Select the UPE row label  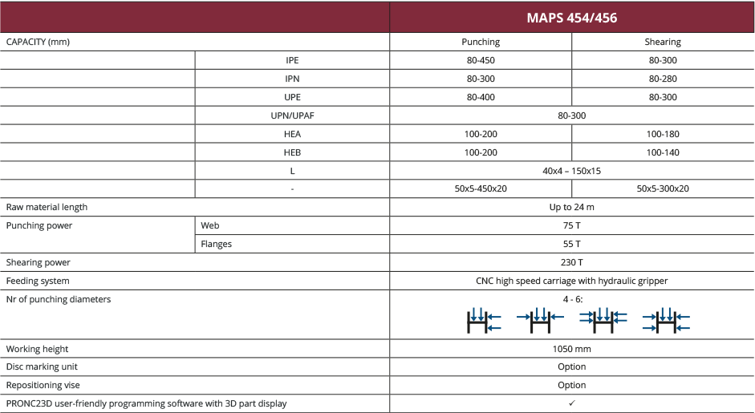click(292, 97)
